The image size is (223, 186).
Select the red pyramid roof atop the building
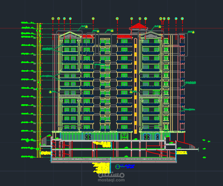138,26
